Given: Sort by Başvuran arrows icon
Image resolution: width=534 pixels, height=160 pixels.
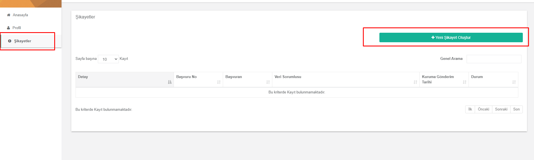Looking at the screenshot, I should coord(268,82).
